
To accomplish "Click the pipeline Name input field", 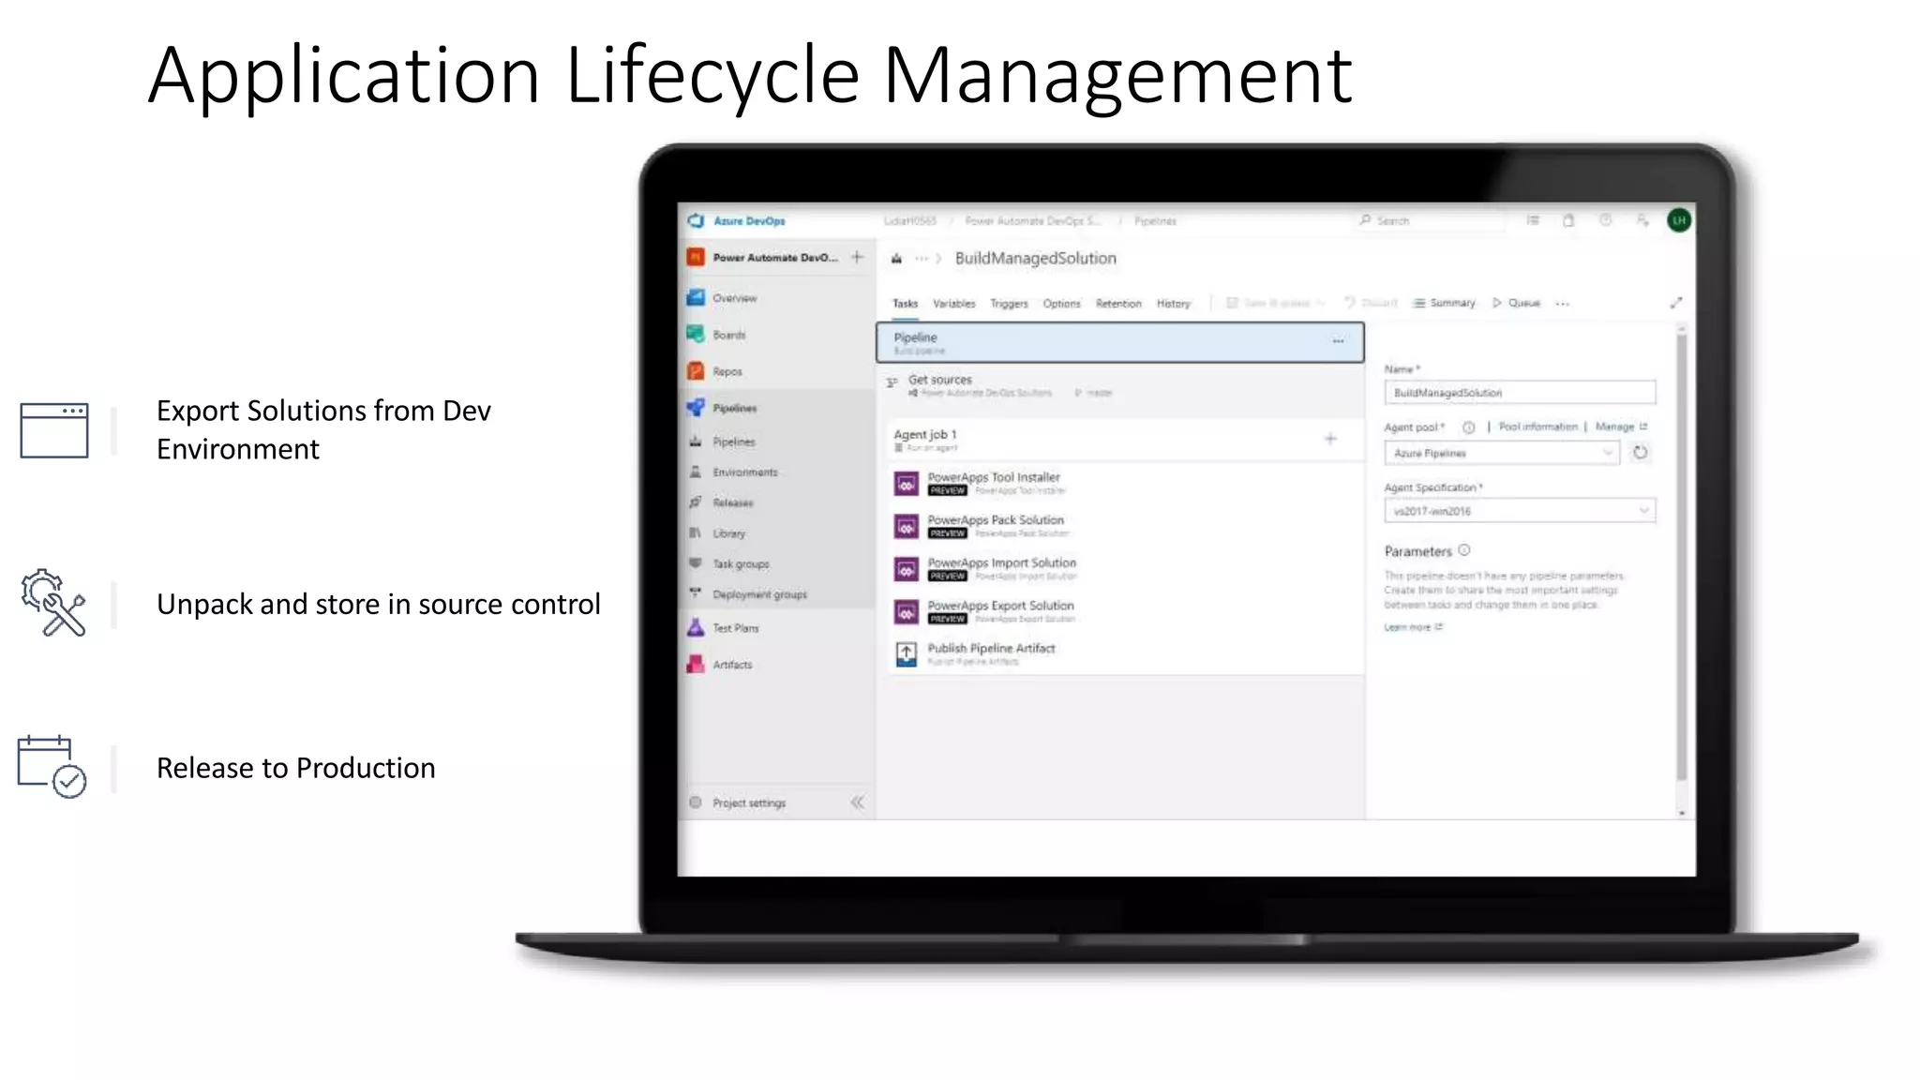I will click(x=1520, y=393).
